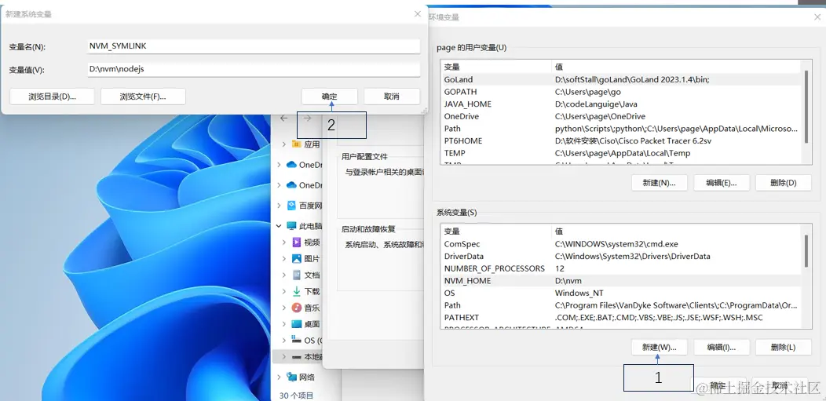826x401 pixels.
Task: Click 浏览文件(F)... button
Action: 143,97
